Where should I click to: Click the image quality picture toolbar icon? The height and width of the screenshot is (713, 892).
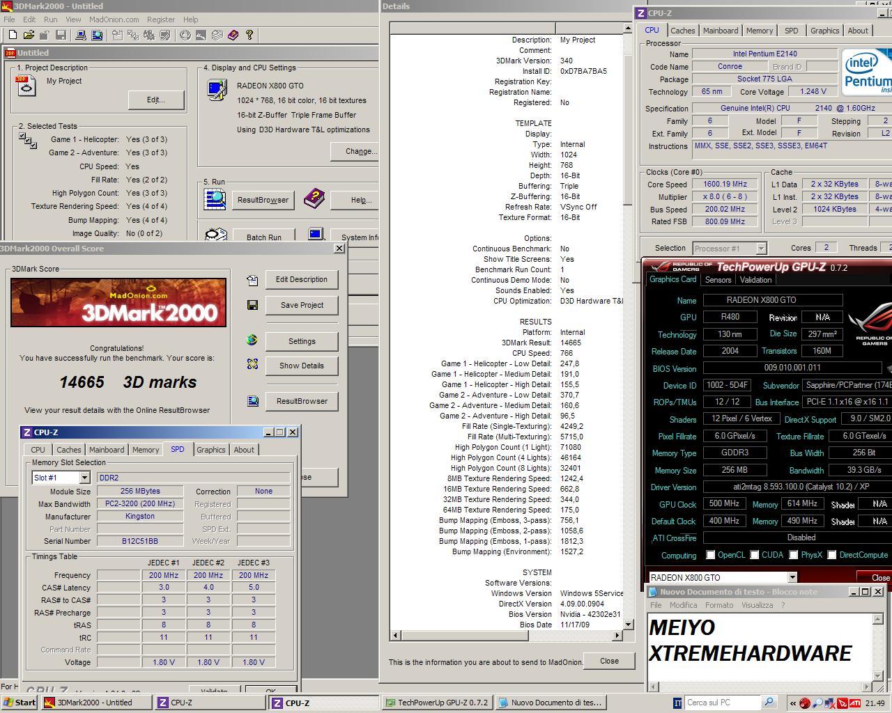tap(201, 35)
